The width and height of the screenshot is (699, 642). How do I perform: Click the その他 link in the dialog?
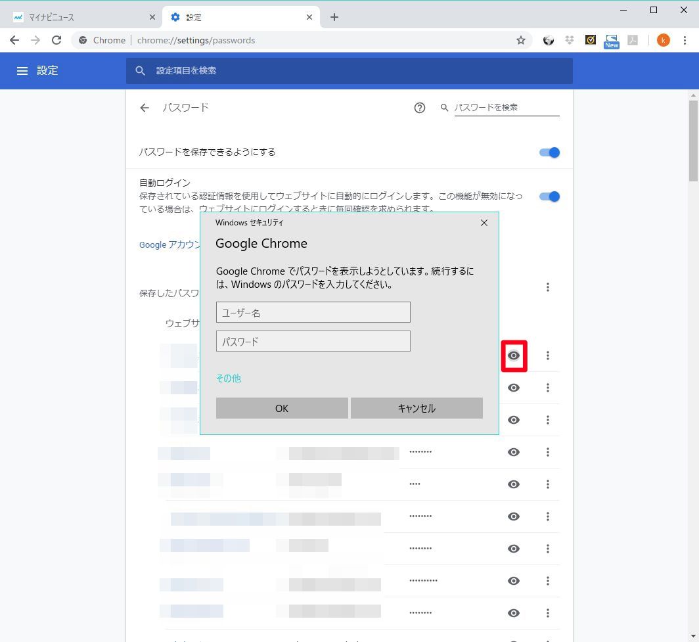[x=229, y=378]
